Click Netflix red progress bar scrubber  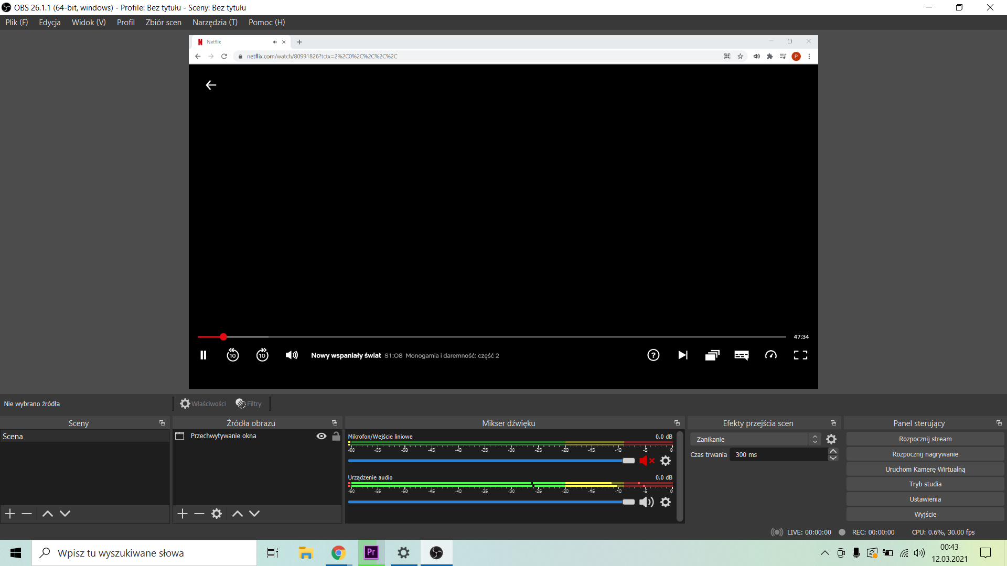click(x=223, y=337)
